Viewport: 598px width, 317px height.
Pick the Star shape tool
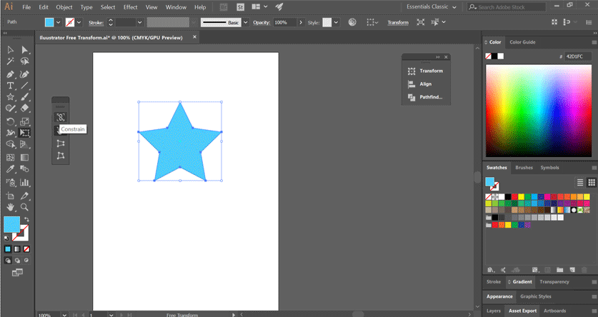pos(11,96)
